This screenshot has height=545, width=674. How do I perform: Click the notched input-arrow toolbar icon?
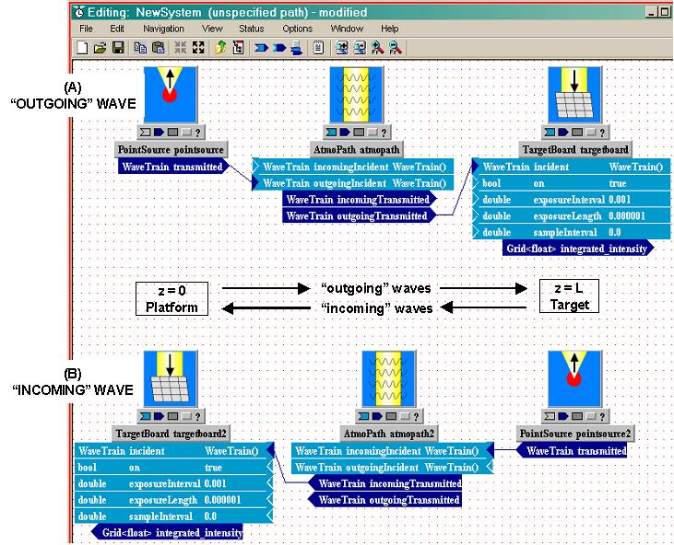click(261, 48)
